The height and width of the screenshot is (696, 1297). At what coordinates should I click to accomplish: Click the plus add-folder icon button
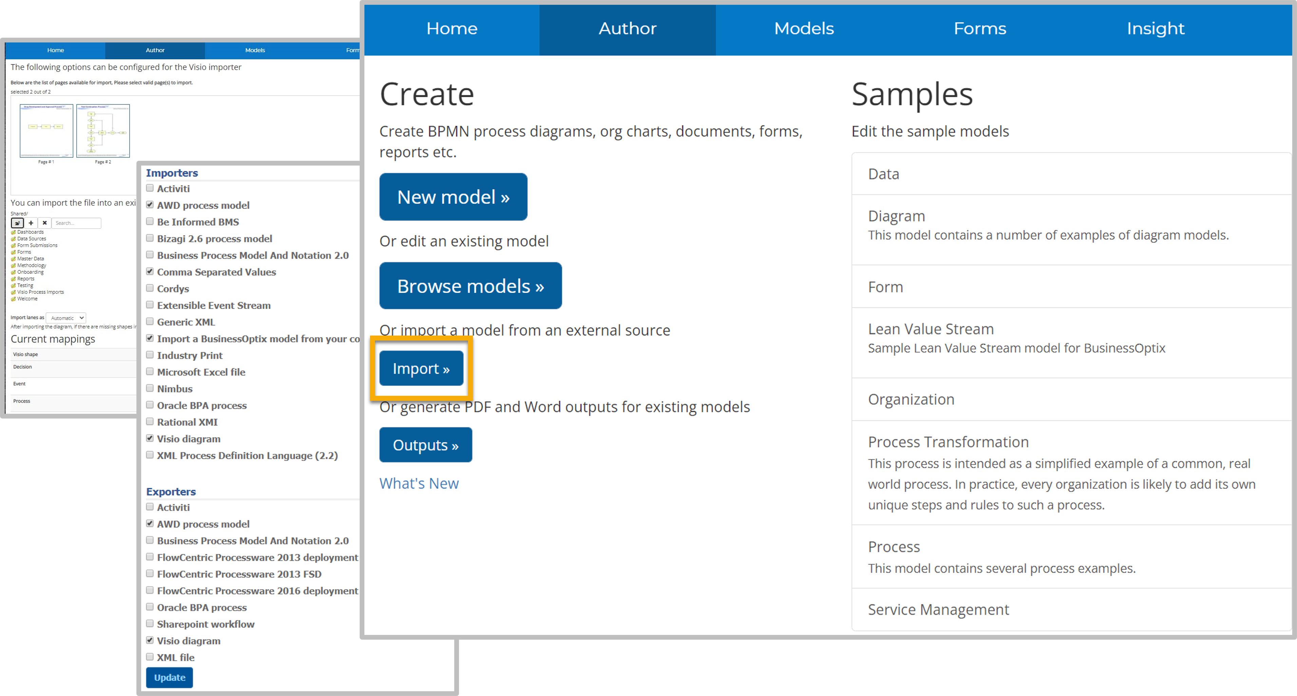(31, 223)
